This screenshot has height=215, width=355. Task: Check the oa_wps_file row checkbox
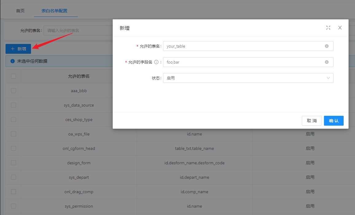coord(14,134)
